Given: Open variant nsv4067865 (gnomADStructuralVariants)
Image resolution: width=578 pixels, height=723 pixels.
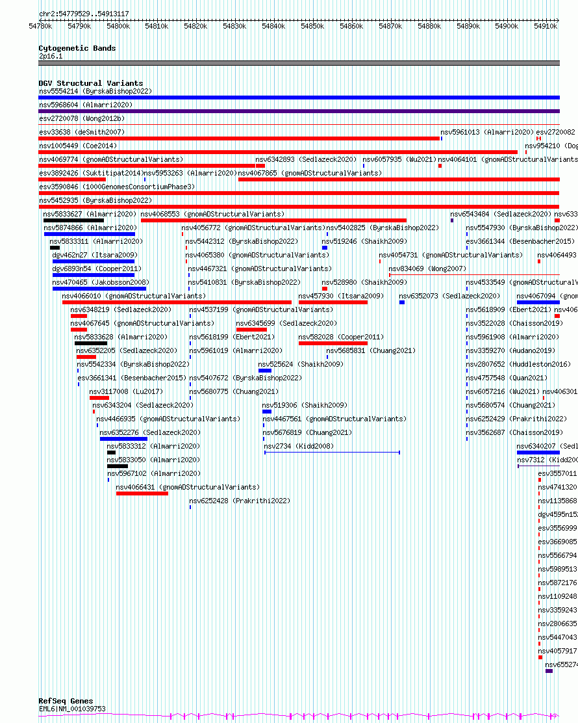Looking at the screenshot, I should [310, 174].
